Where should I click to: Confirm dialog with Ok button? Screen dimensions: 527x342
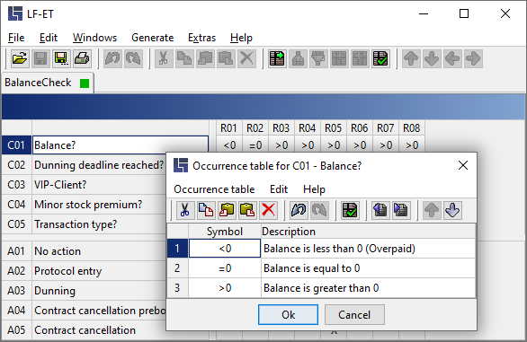coord(288,314)
